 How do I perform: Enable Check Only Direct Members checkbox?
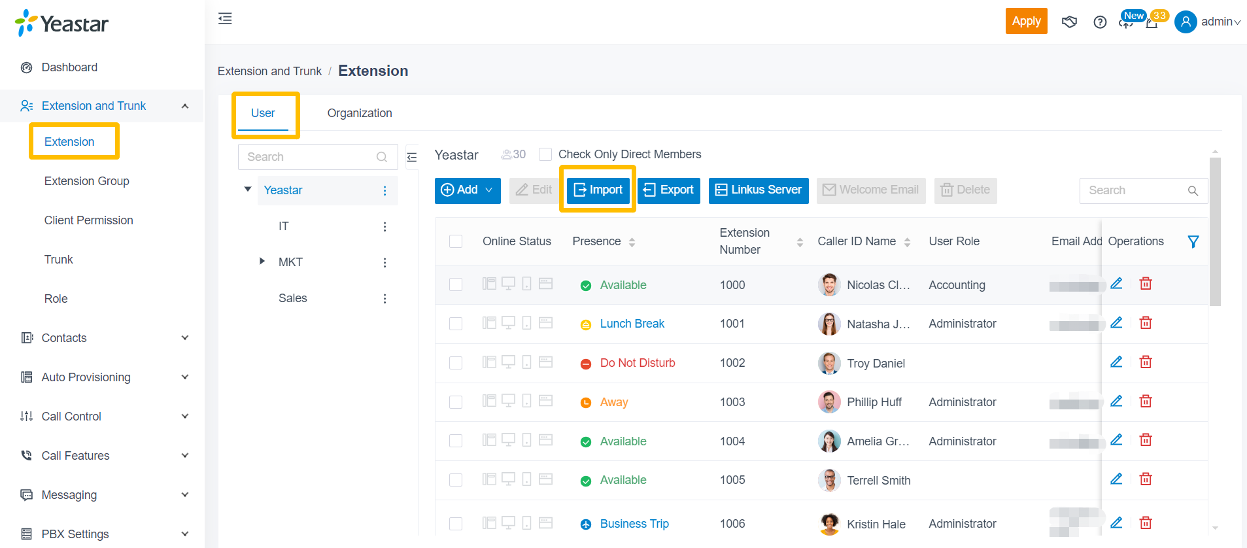(545, 154)
